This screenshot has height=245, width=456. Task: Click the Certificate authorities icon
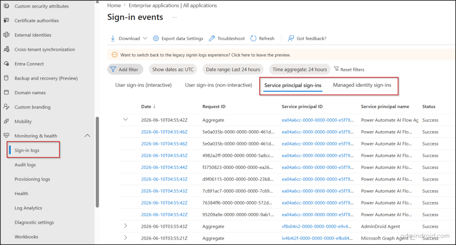[x=6, y=20]
